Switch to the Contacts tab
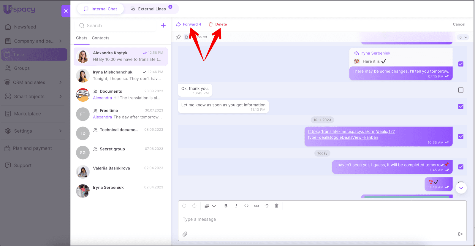Image resolution: width=475 pixels, height=246 pixels. [100, 38]
